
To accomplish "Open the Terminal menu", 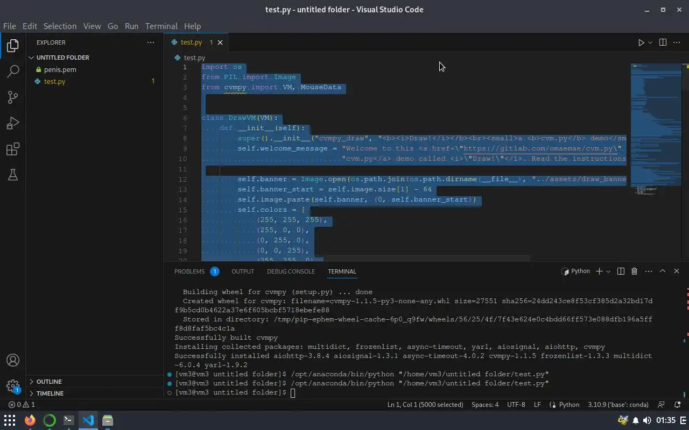I will (x=161, y=26).
